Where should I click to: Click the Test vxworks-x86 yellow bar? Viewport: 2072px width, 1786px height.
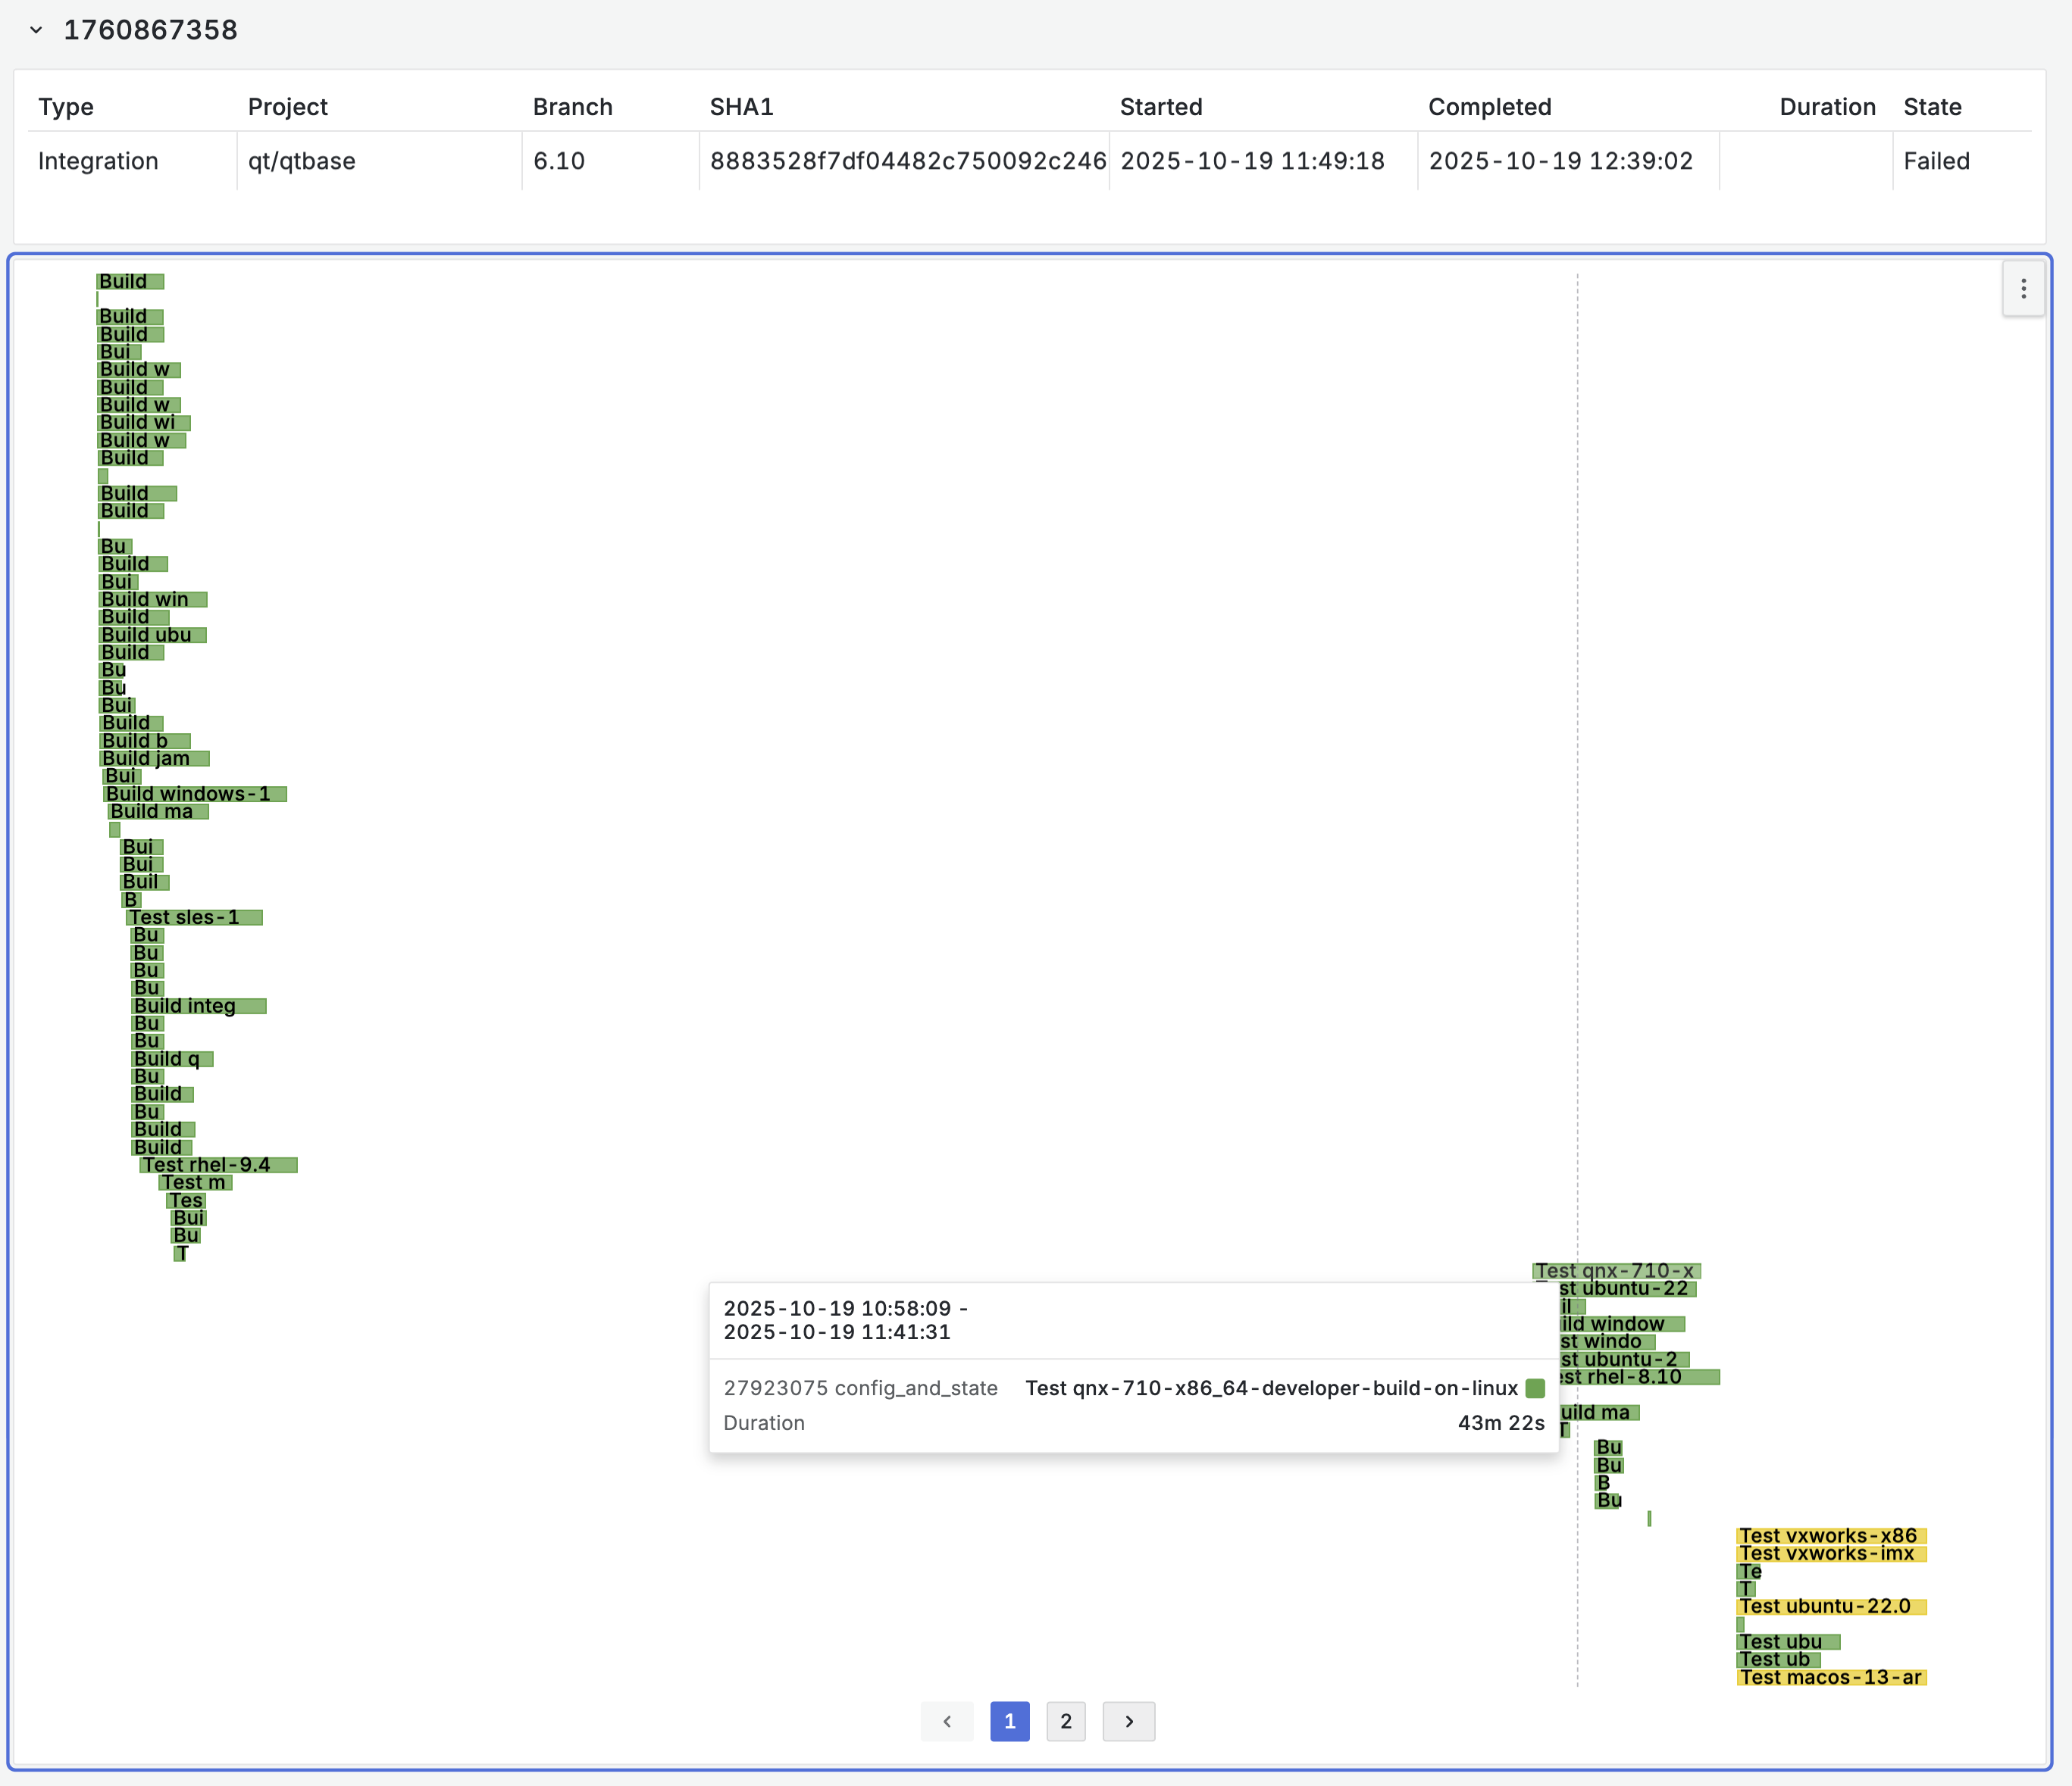pyautogui.click(x=1830, y=1535)
